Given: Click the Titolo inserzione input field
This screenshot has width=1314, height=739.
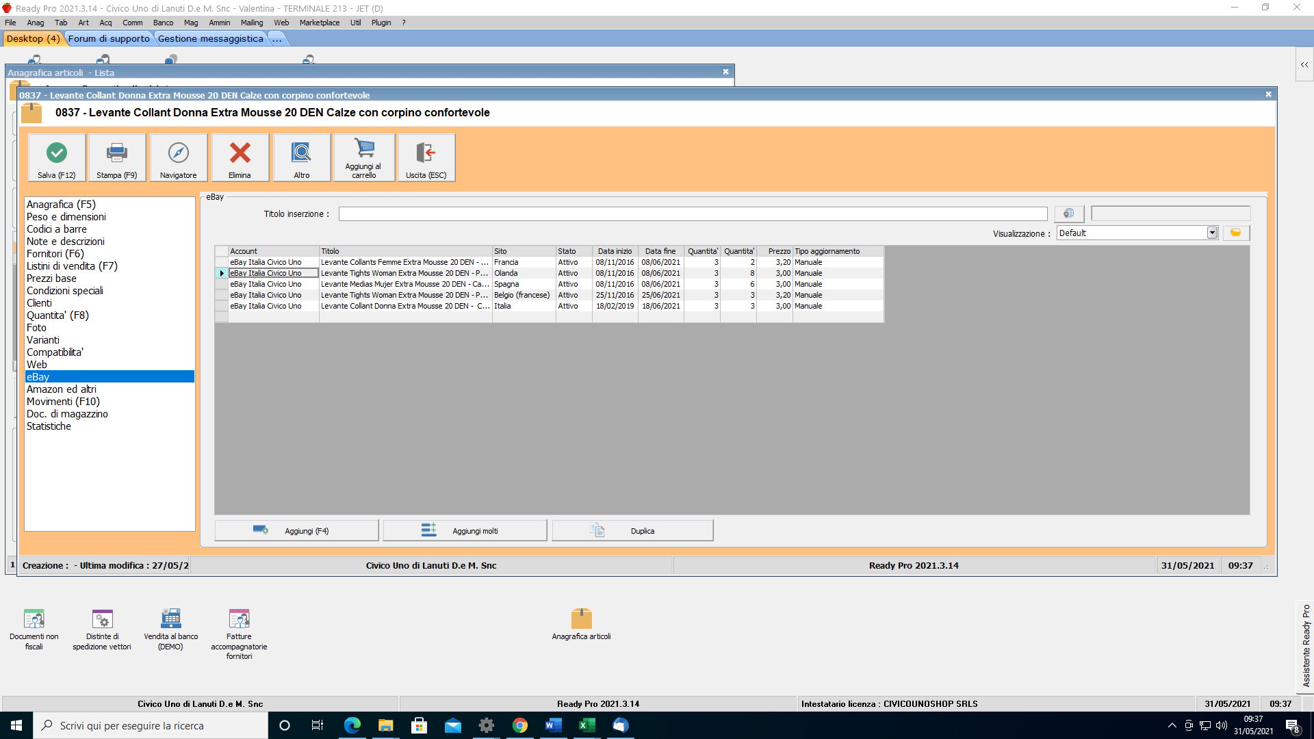Looking at the screenshot, I should (x=693, y=214).
